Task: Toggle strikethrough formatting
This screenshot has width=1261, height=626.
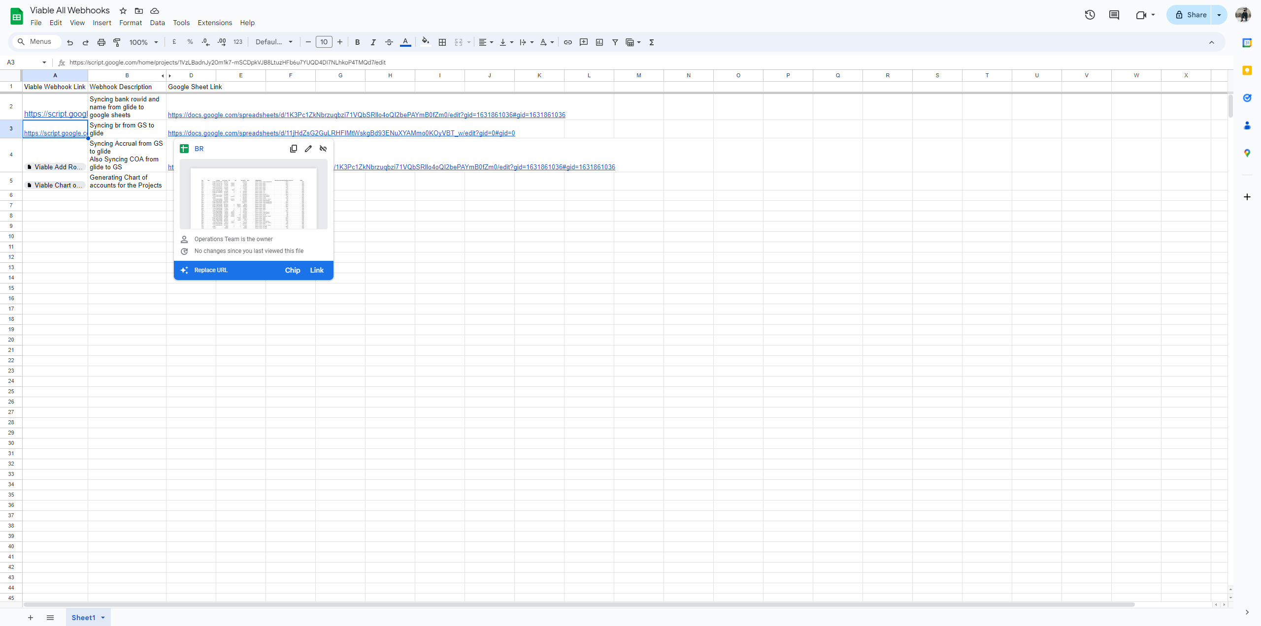Action: pyautogui.click(x=389, y=42)
